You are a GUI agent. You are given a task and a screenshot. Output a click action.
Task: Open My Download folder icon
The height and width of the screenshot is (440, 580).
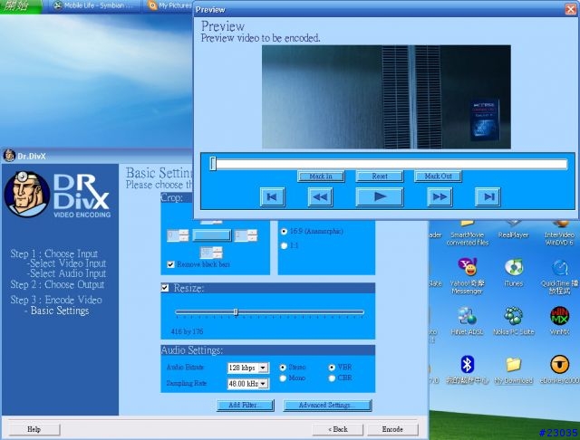514,369
